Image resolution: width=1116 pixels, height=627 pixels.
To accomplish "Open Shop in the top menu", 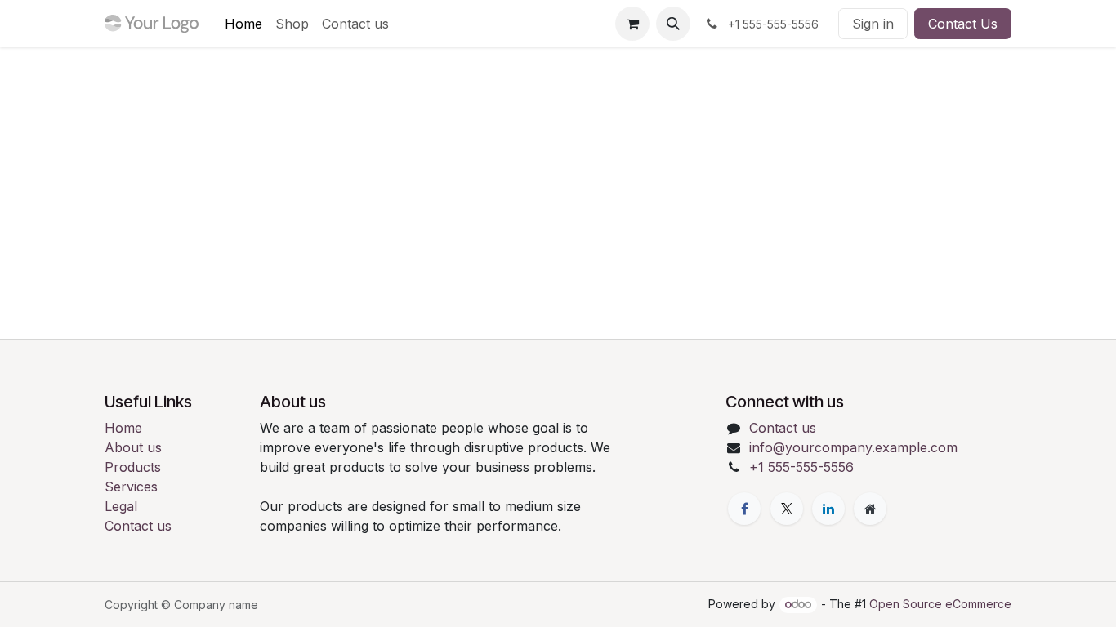I will (x=292, y=24).
